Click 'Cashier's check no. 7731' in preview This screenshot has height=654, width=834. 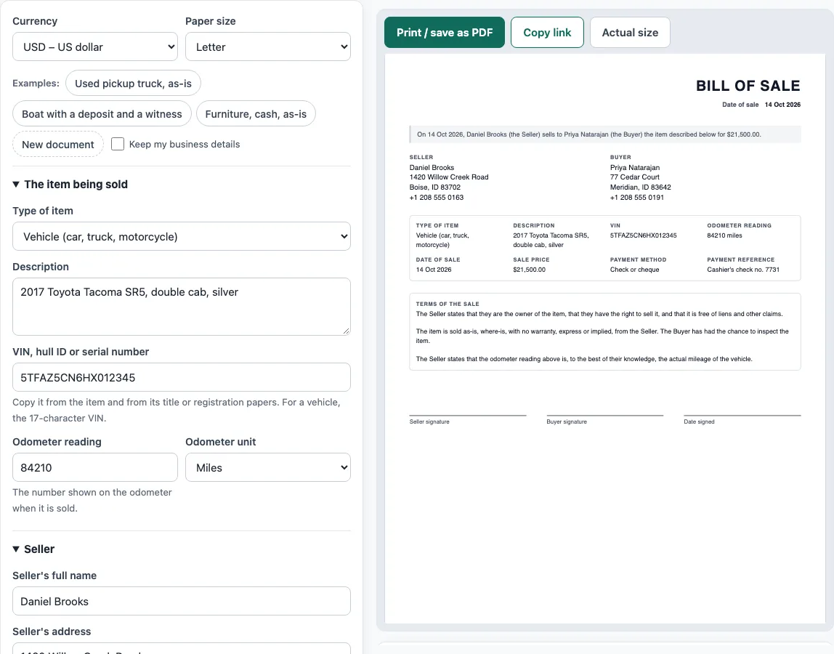pos(743,270)
